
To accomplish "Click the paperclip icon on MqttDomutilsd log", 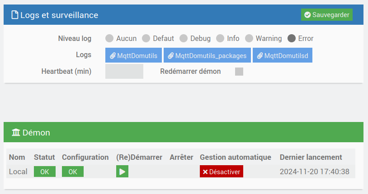I will pyautogui.click(x=260, y=56).
